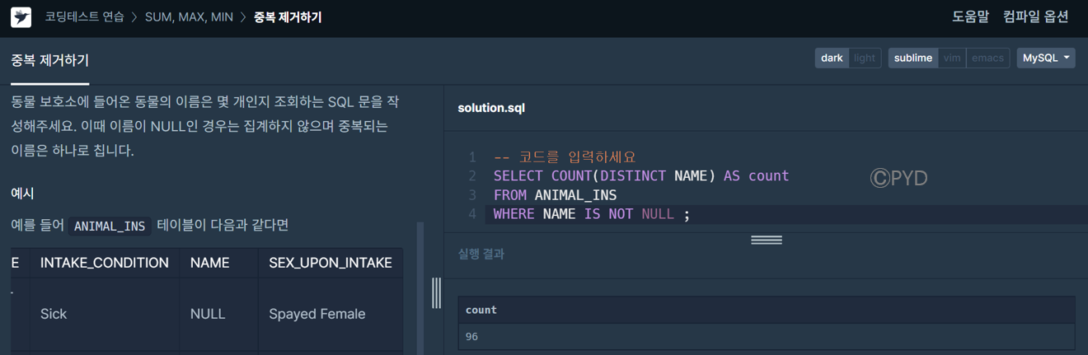Viewport: 1088px width, 355px height.
Task: Click the SELECT COUNT(DISTINCT NAME) code line
Action: [641, 175]
